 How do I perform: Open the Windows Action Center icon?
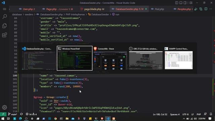(210, 119)
